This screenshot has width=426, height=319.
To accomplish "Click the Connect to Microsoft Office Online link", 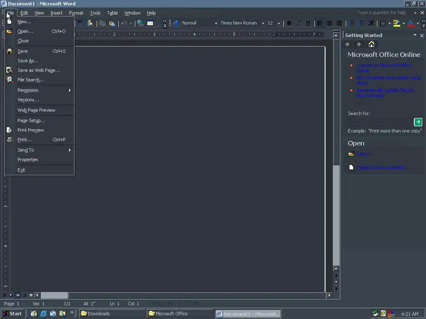I will click(x=384, y=68).
